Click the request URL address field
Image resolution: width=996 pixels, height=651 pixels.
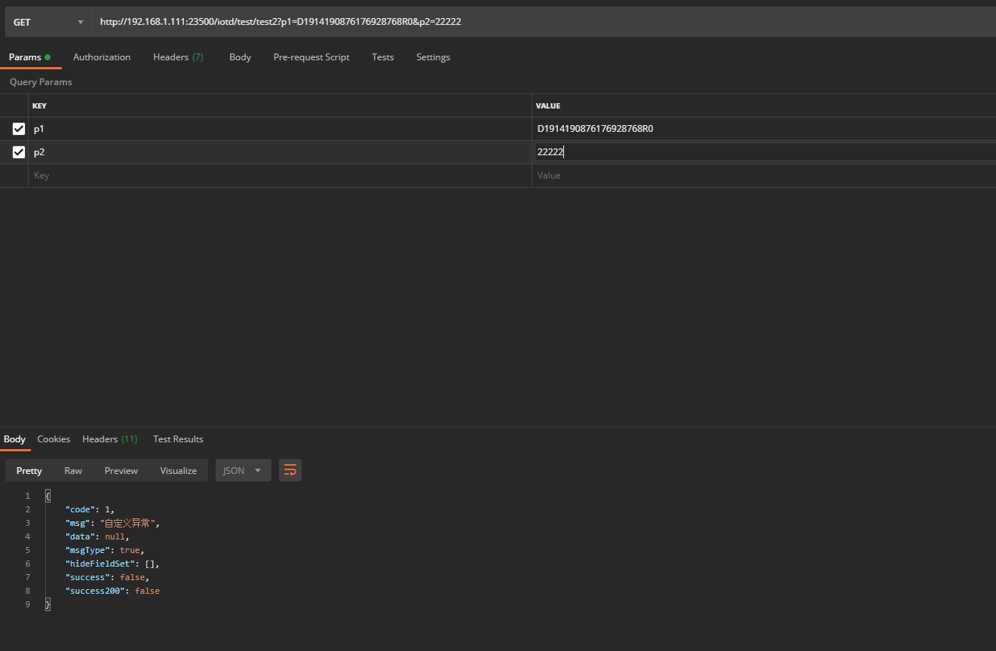528,22
